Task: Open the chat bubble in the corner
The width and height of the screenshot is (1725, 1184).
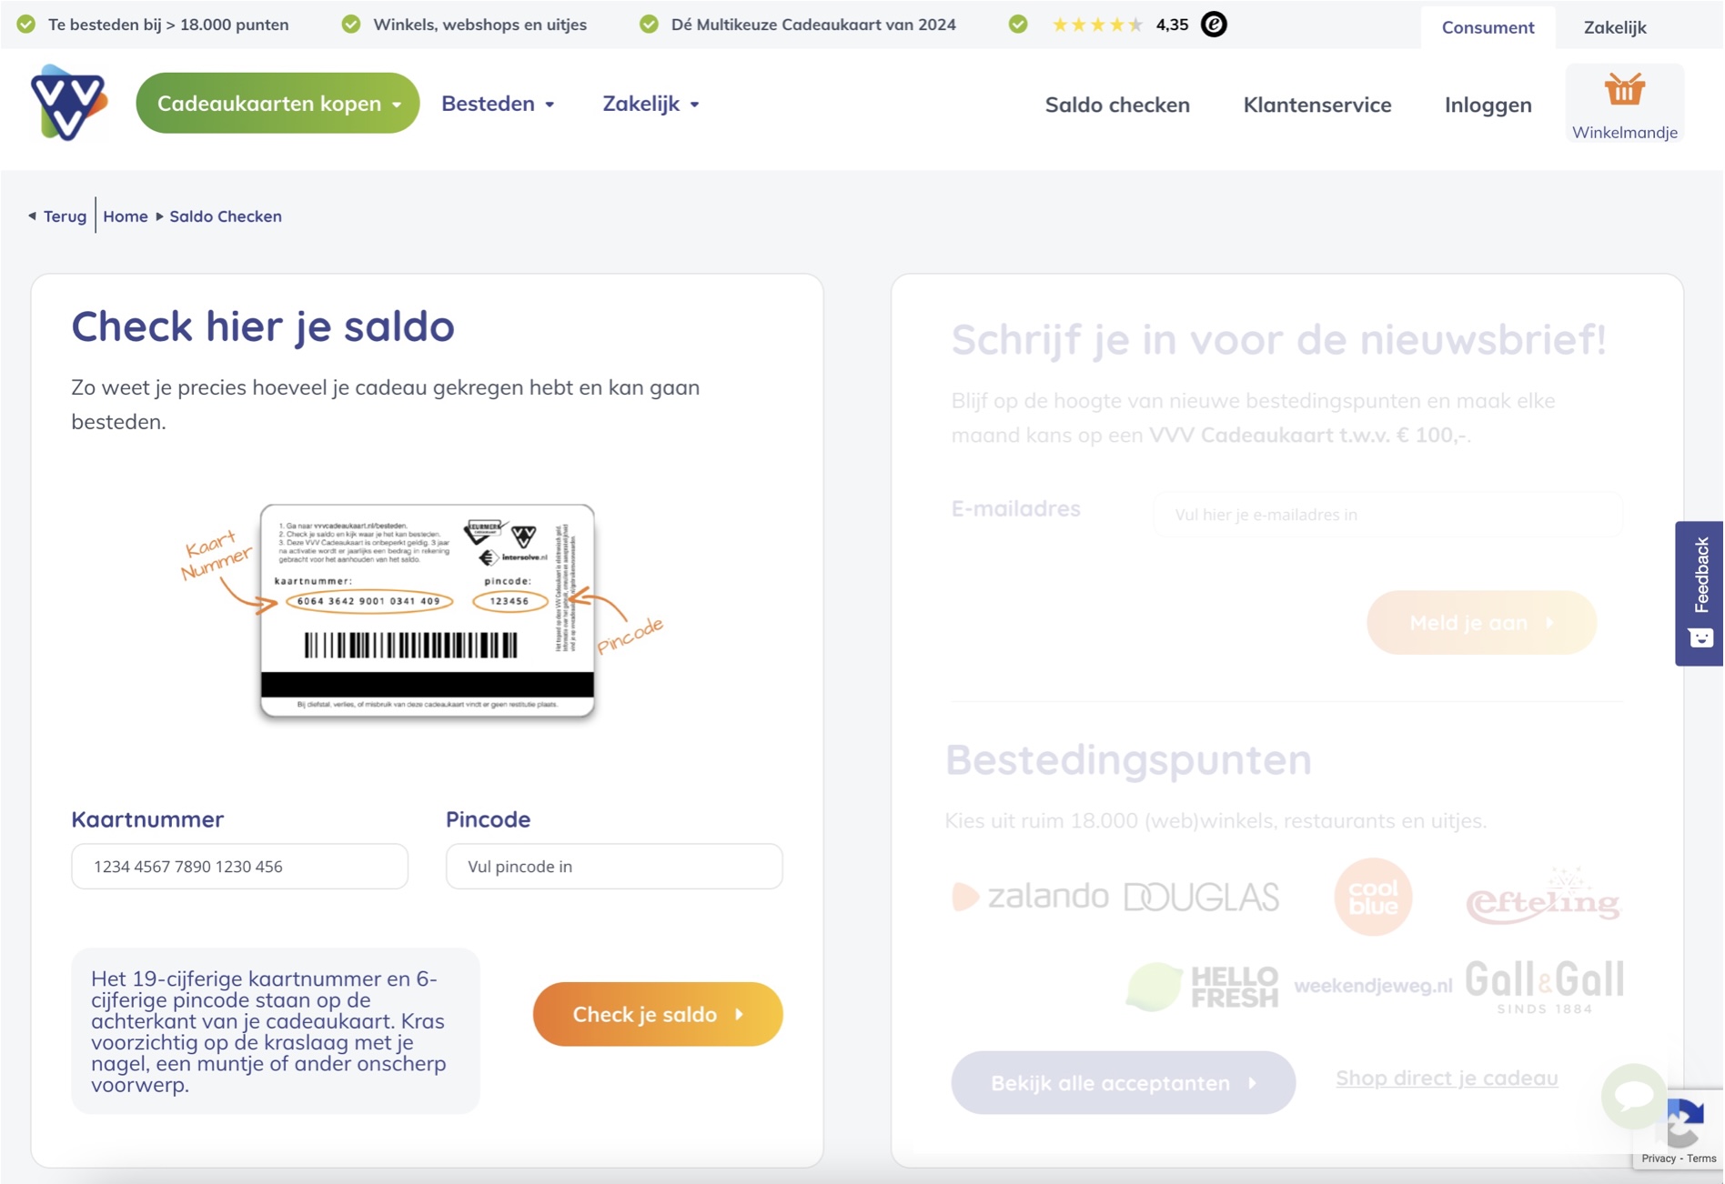Action: coord(1633,1096)
